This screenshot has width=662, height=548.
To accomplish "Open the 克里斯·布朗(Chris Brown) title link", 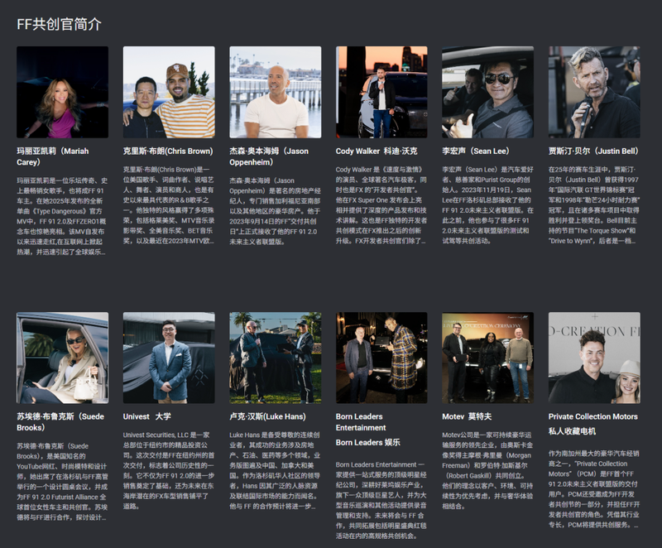I will coord(168,151).
